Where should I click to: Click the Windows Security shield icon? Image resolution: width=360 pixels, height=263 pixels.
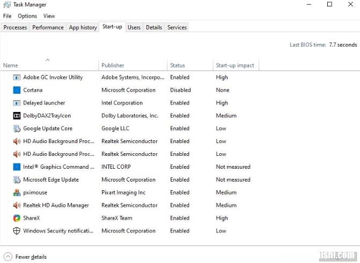(17, 231)
